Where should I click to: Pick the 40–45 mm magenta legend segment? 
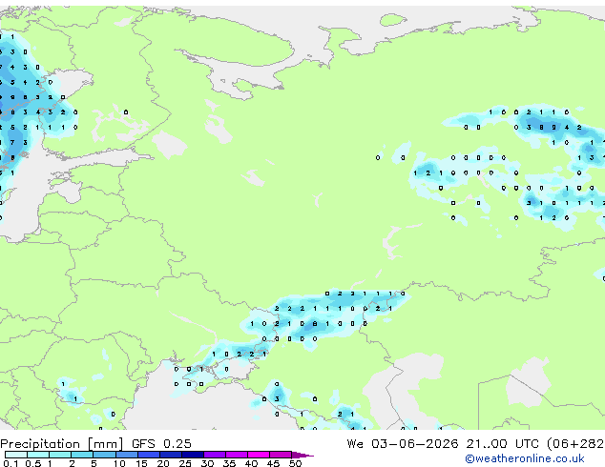pyautogui.click(x=259, y=455)
